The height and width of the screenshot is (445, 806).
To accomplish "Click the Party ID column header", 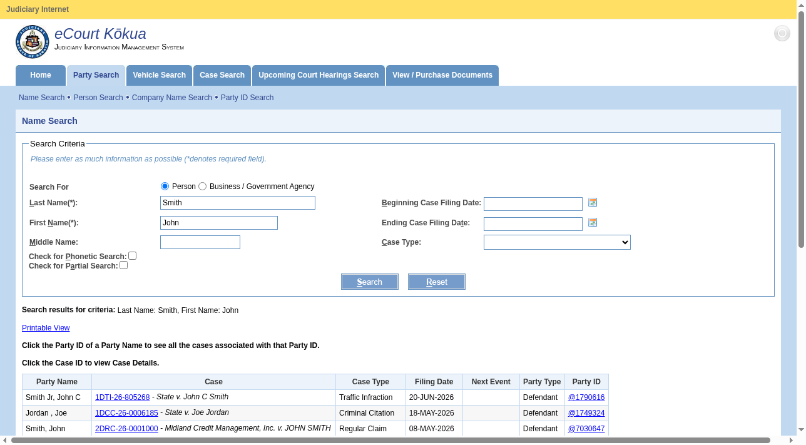I will point(586,382).
